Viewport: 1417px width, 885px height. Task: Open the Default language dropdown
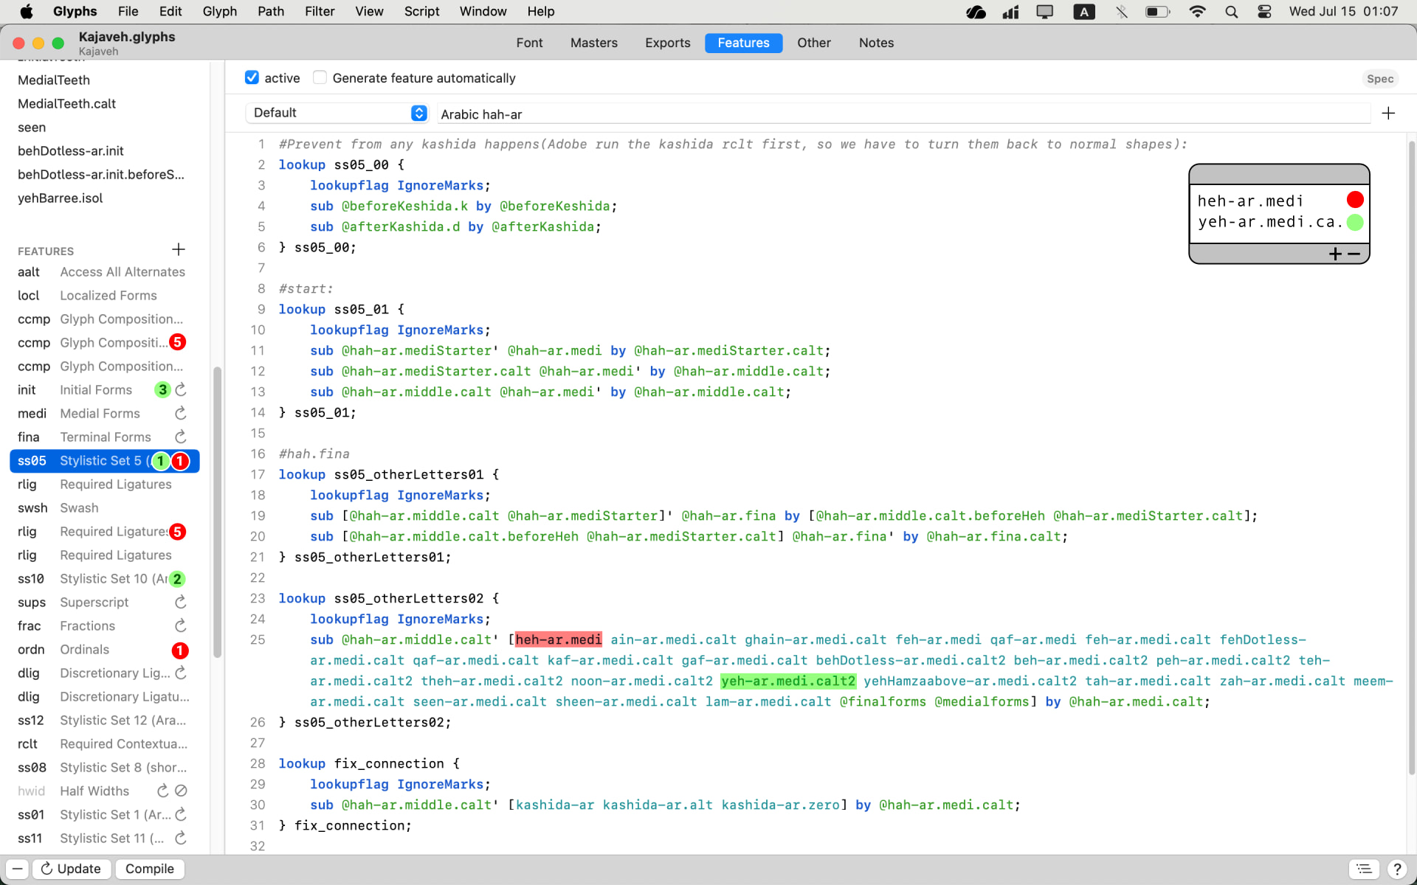coord(337,113)
